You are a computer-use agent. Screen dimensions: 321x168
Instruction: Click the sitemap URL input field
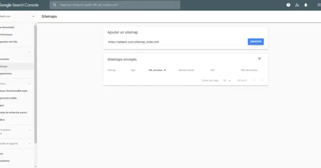(x=176, y=42)
